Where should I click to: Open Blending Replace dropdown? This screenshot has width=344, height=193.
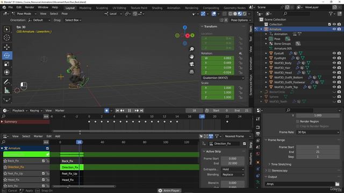point(233,175)
